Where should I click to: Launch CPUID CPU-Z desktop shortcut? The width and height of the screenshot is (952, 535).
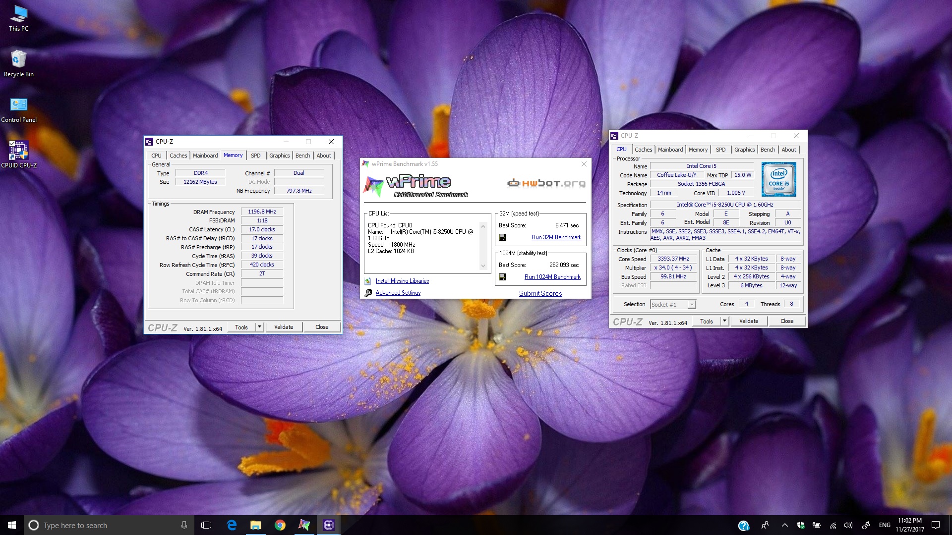[19, 155]
